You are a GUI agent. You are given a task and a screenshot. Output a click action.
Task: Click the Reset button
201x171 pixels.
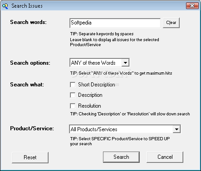tap(30, 157)
